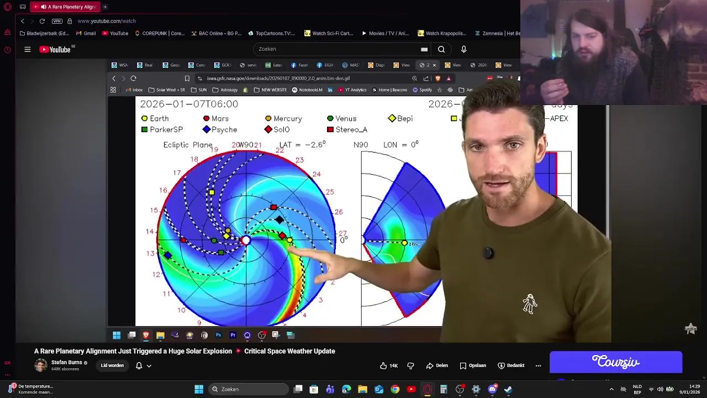Open the YouTube hamburger guide menu
Viewport: 707px width, 398px height.
click(x=27, y=49)
